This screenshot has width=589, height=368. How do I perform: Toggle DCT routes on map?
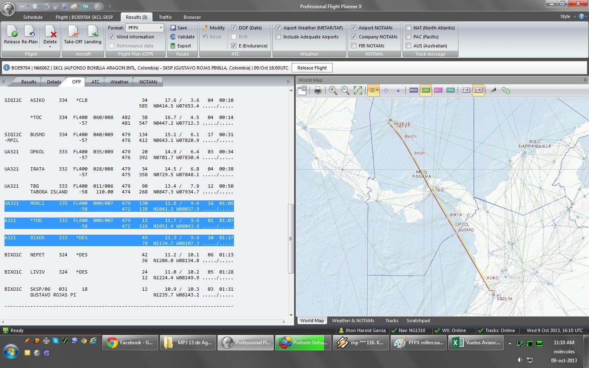[438, 90]
